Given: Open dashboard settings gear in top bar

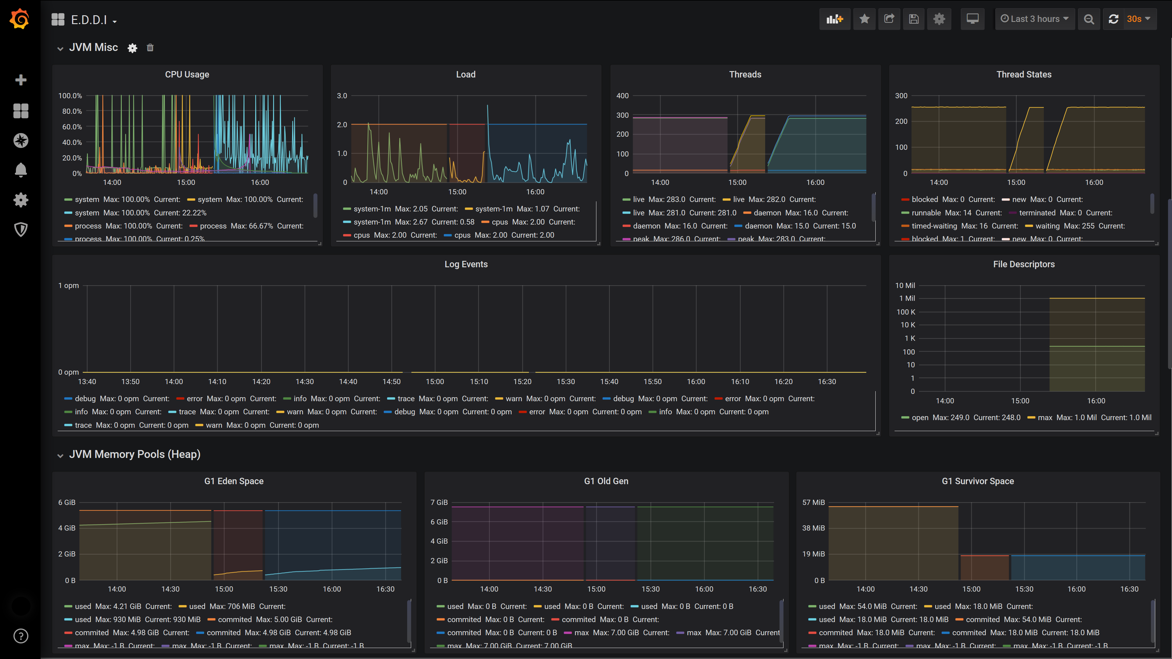Looking at the screenshot, I should tap(939, 19).
